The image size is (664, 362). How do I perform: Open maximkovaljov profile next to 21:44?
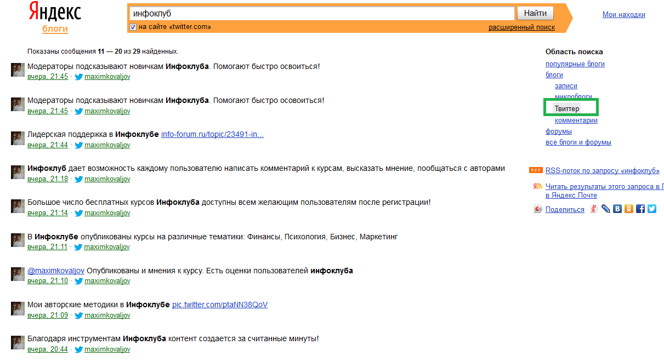[107, 145]
